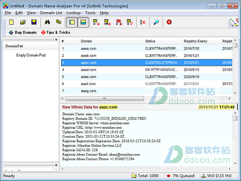Create a new domain list file
This screenshot has height=181, width=241.
(x=11, y=22)
